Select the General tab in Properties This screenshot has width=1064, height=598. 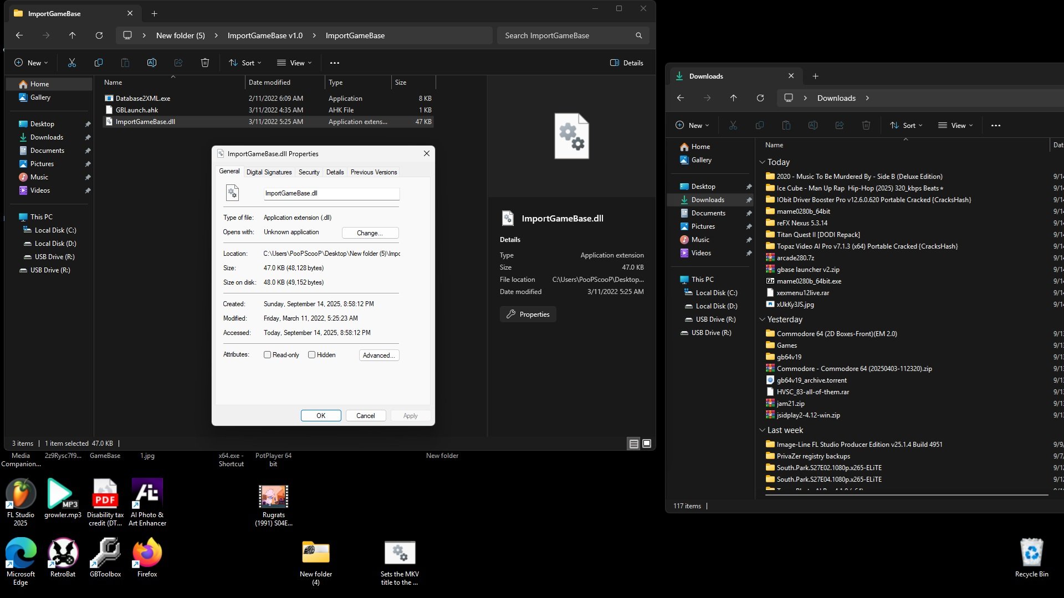pos(229,172)
